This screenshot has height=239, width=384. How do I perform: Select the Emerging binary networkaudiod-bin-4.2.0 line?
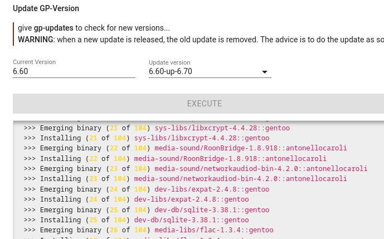pos(195,169)
